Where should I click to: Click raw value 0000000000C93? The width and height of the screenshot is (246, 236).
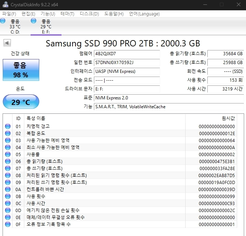tap(217, 203)
